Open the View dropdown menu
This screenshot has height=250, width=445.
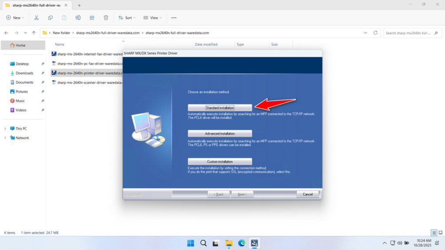point(153,18)
